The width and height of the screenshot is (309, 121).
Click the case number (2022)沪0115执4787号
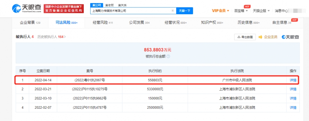click(x=90, y=108)
